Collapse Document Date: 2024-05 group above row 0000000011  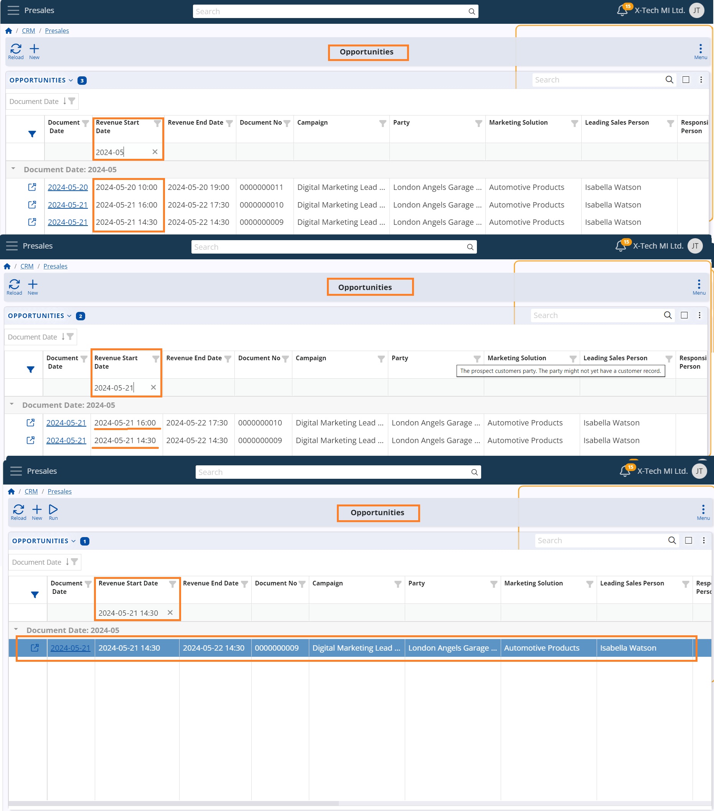point(13,169)
